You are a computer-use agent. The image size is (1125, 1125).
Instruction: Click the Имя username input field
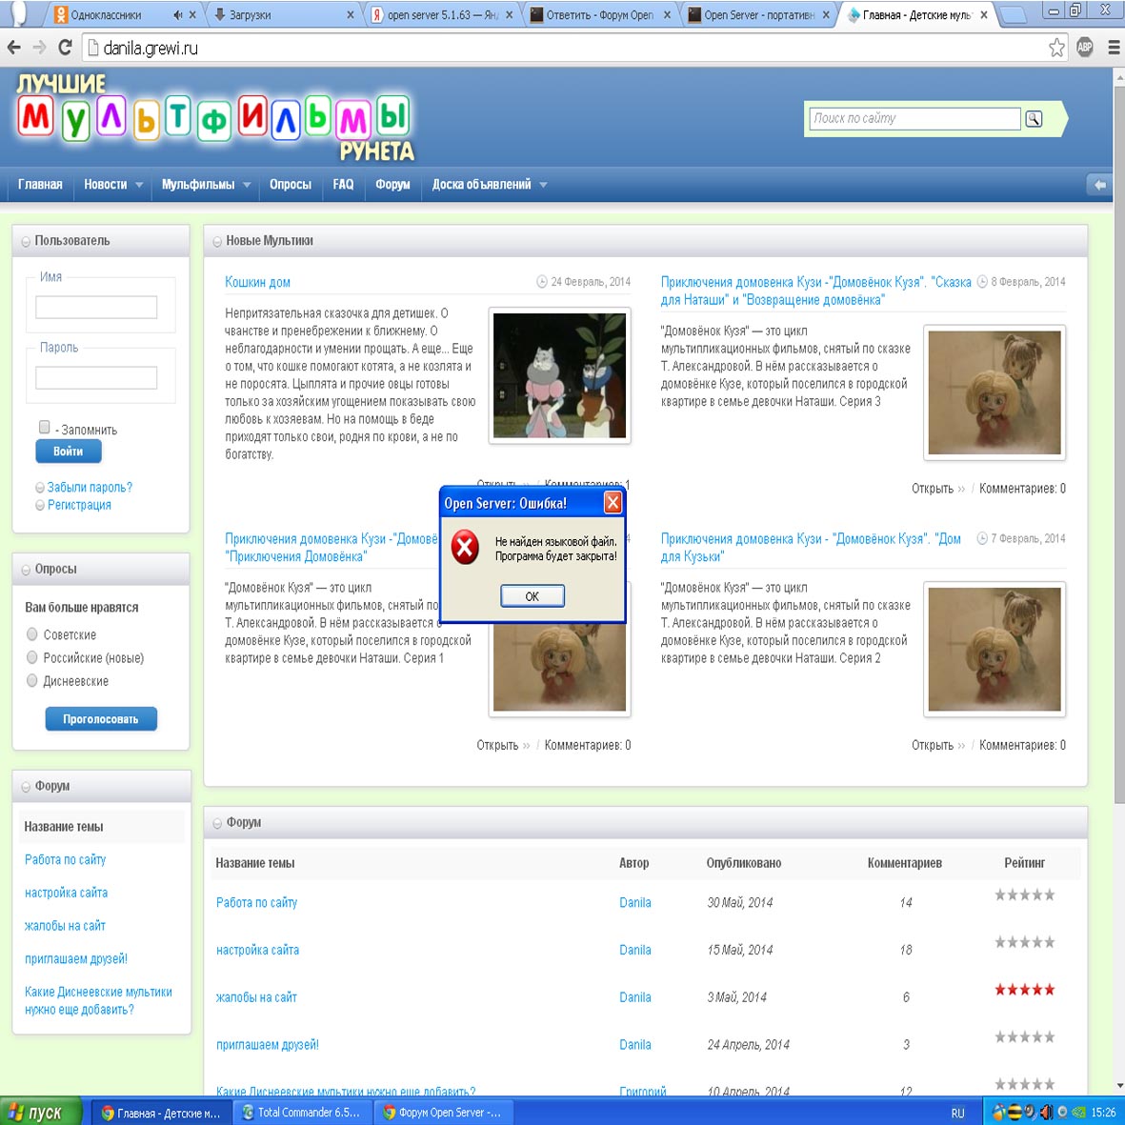click(96, 307)
